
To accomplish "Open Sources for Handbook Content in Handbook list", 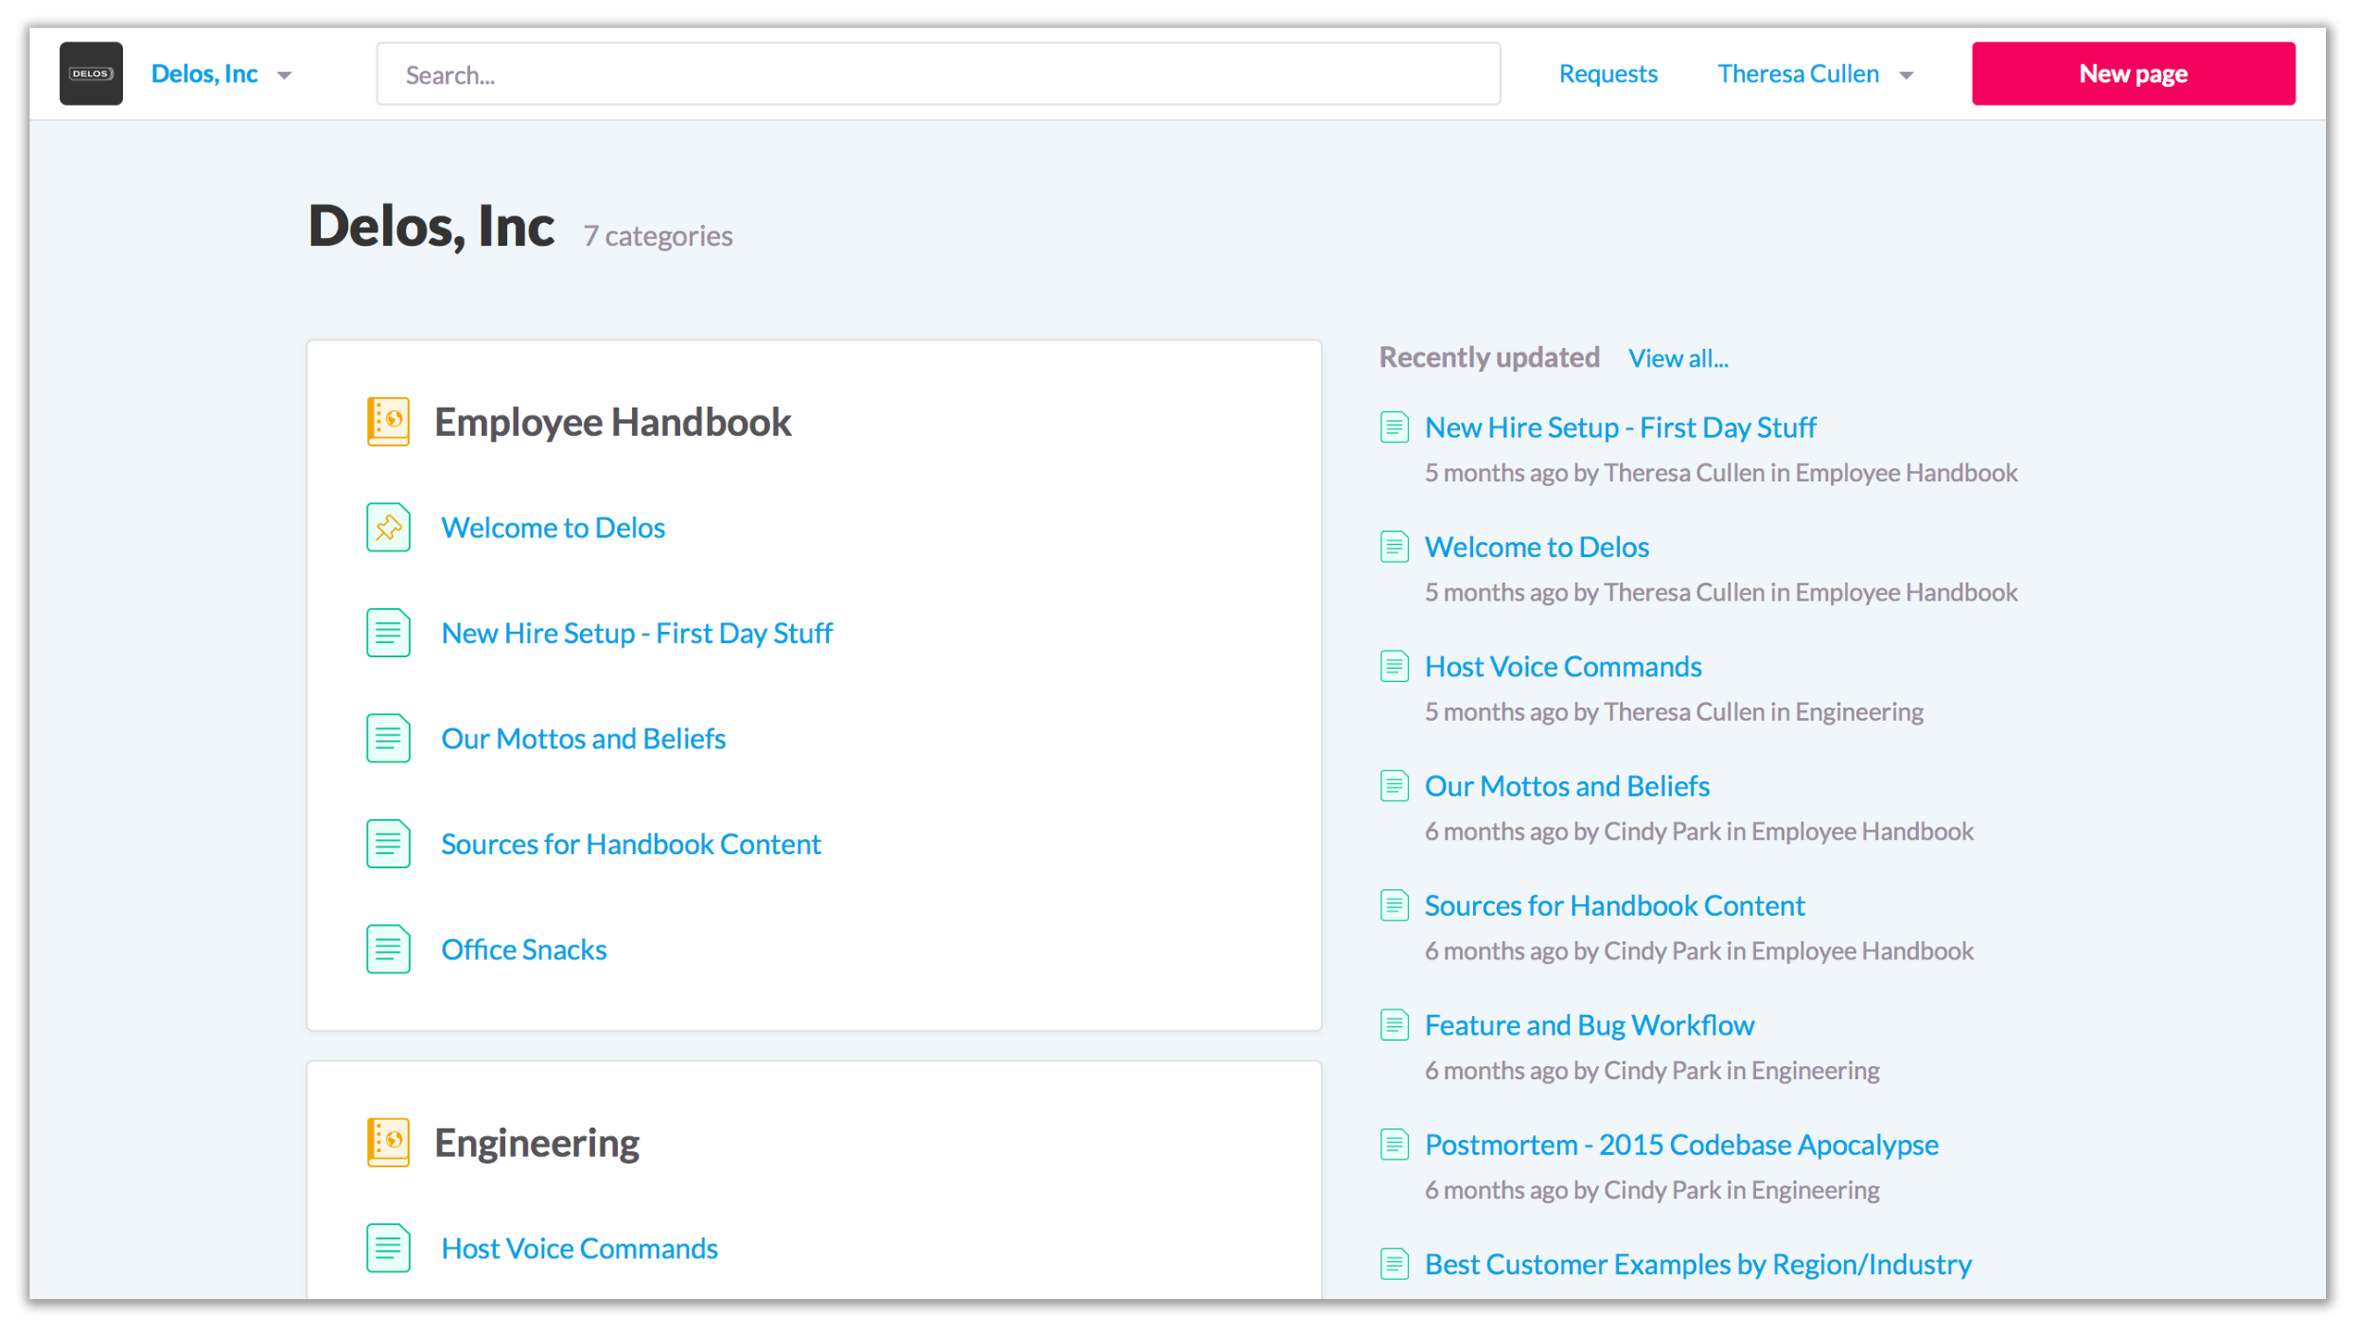I will pyautogui.click(x=631, y=844).
